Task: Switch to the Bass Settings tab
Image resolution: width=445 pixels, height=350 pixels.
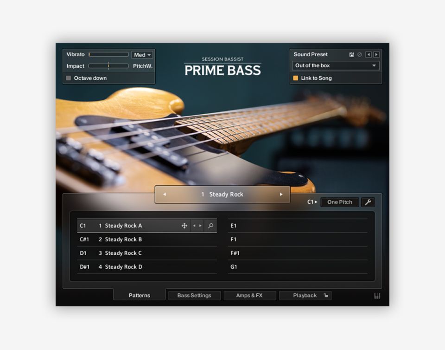Action: tap(194, 296)
